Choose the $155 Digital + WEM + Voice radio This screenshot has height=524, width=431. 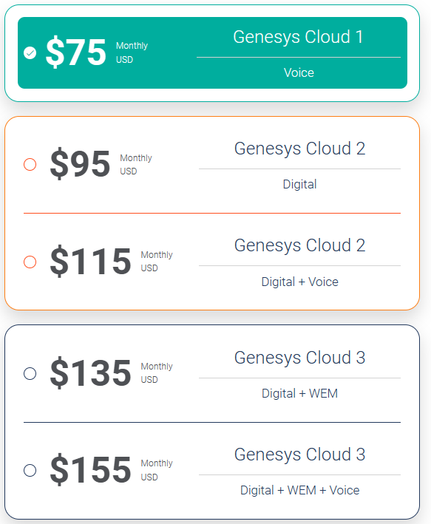coord(30,470)
